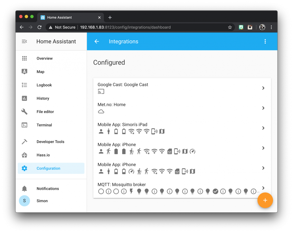Click the Hass.io house icon
Viewport: 293px width, 233px height.
(24, 155)
